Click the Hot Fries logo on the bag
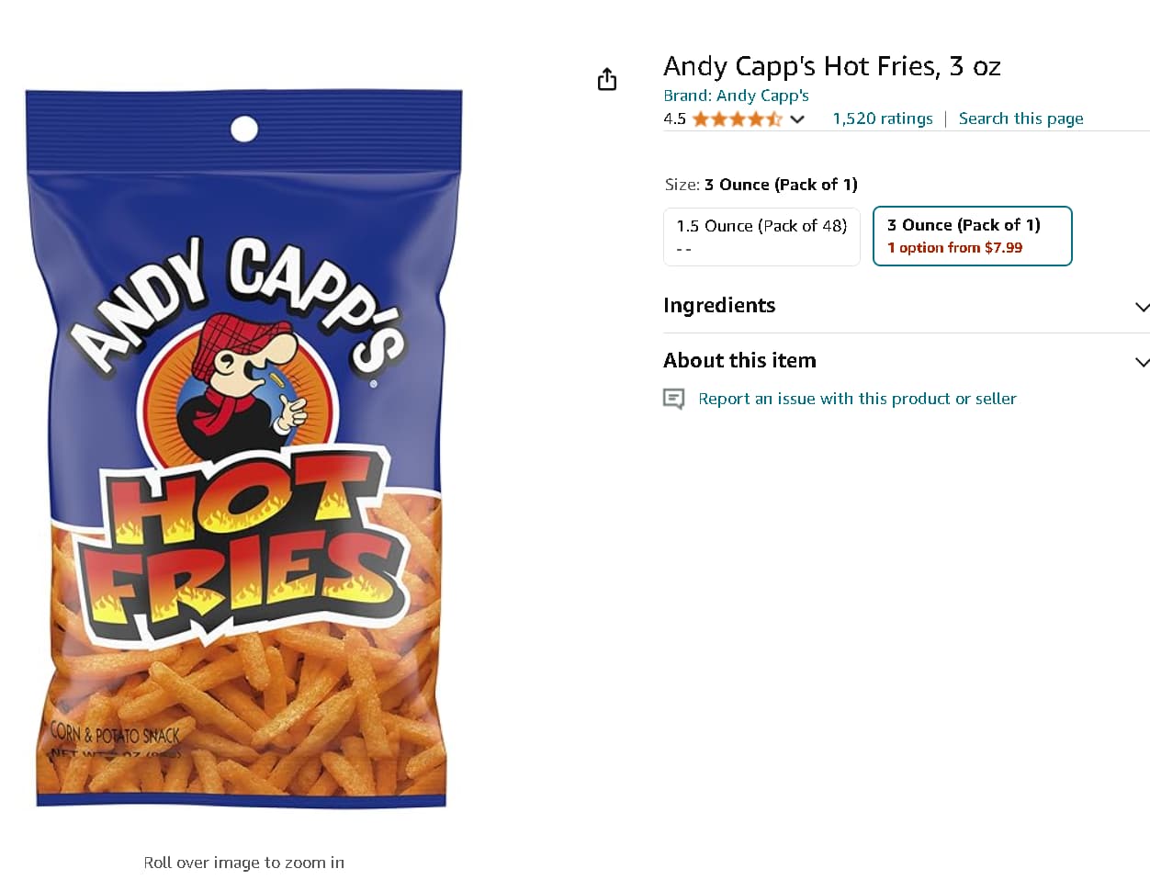Image resolution: width=1150 pixels, height=880 pixels. pyautogui.click(x=244, y=547)
